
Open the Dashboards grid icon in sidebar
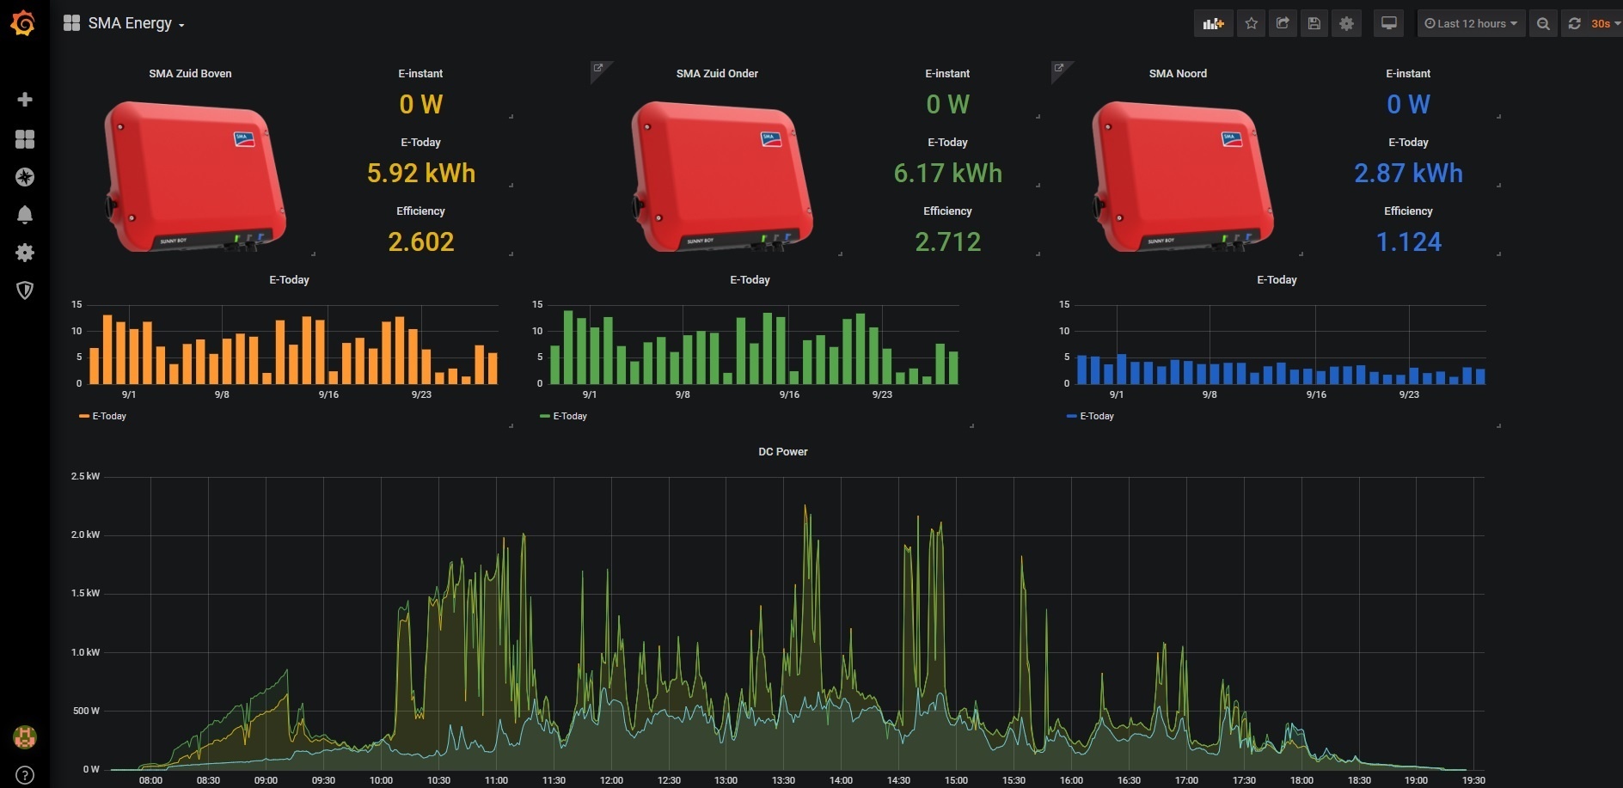25,138
